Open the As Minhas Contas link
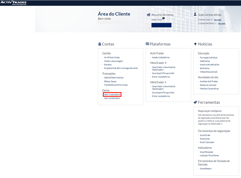The height and width of the screenshot is (178, 241). point(112,57)
